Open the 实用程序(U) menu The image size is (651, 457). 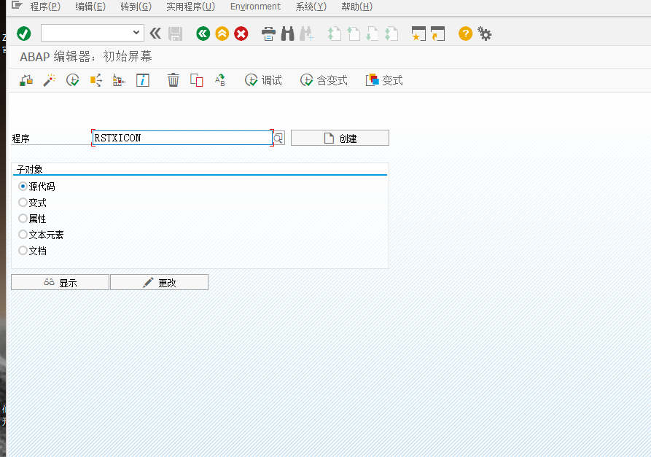coord(190,7)
